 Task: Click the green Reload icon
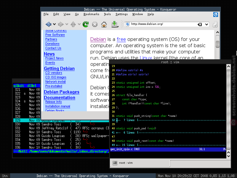tap(86, 24)
